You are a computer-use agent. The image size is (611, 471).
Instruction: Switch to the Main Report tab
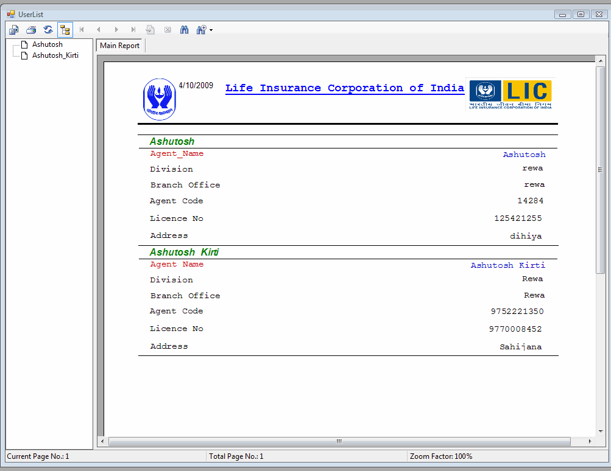[119, 45]
